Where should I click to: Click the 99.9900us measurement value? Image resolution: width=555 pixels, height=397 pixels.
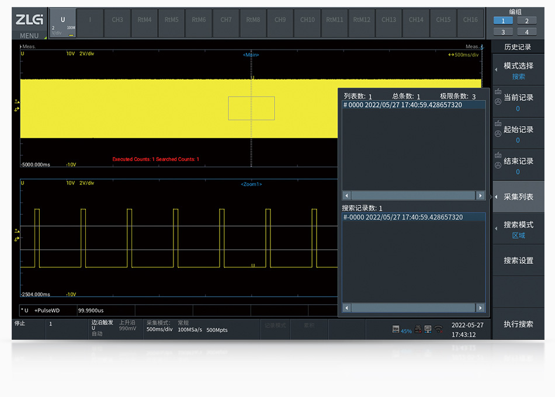(x=91, y=311)
